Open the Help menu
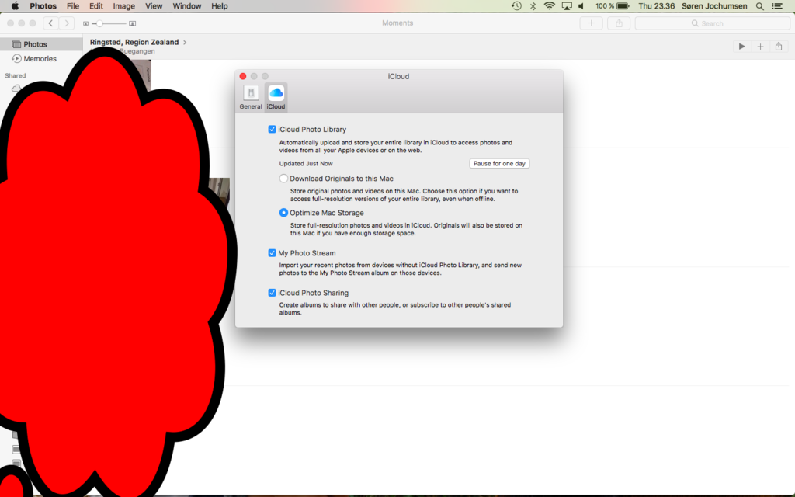Screen dimensions: 795x497 (220, 6)
